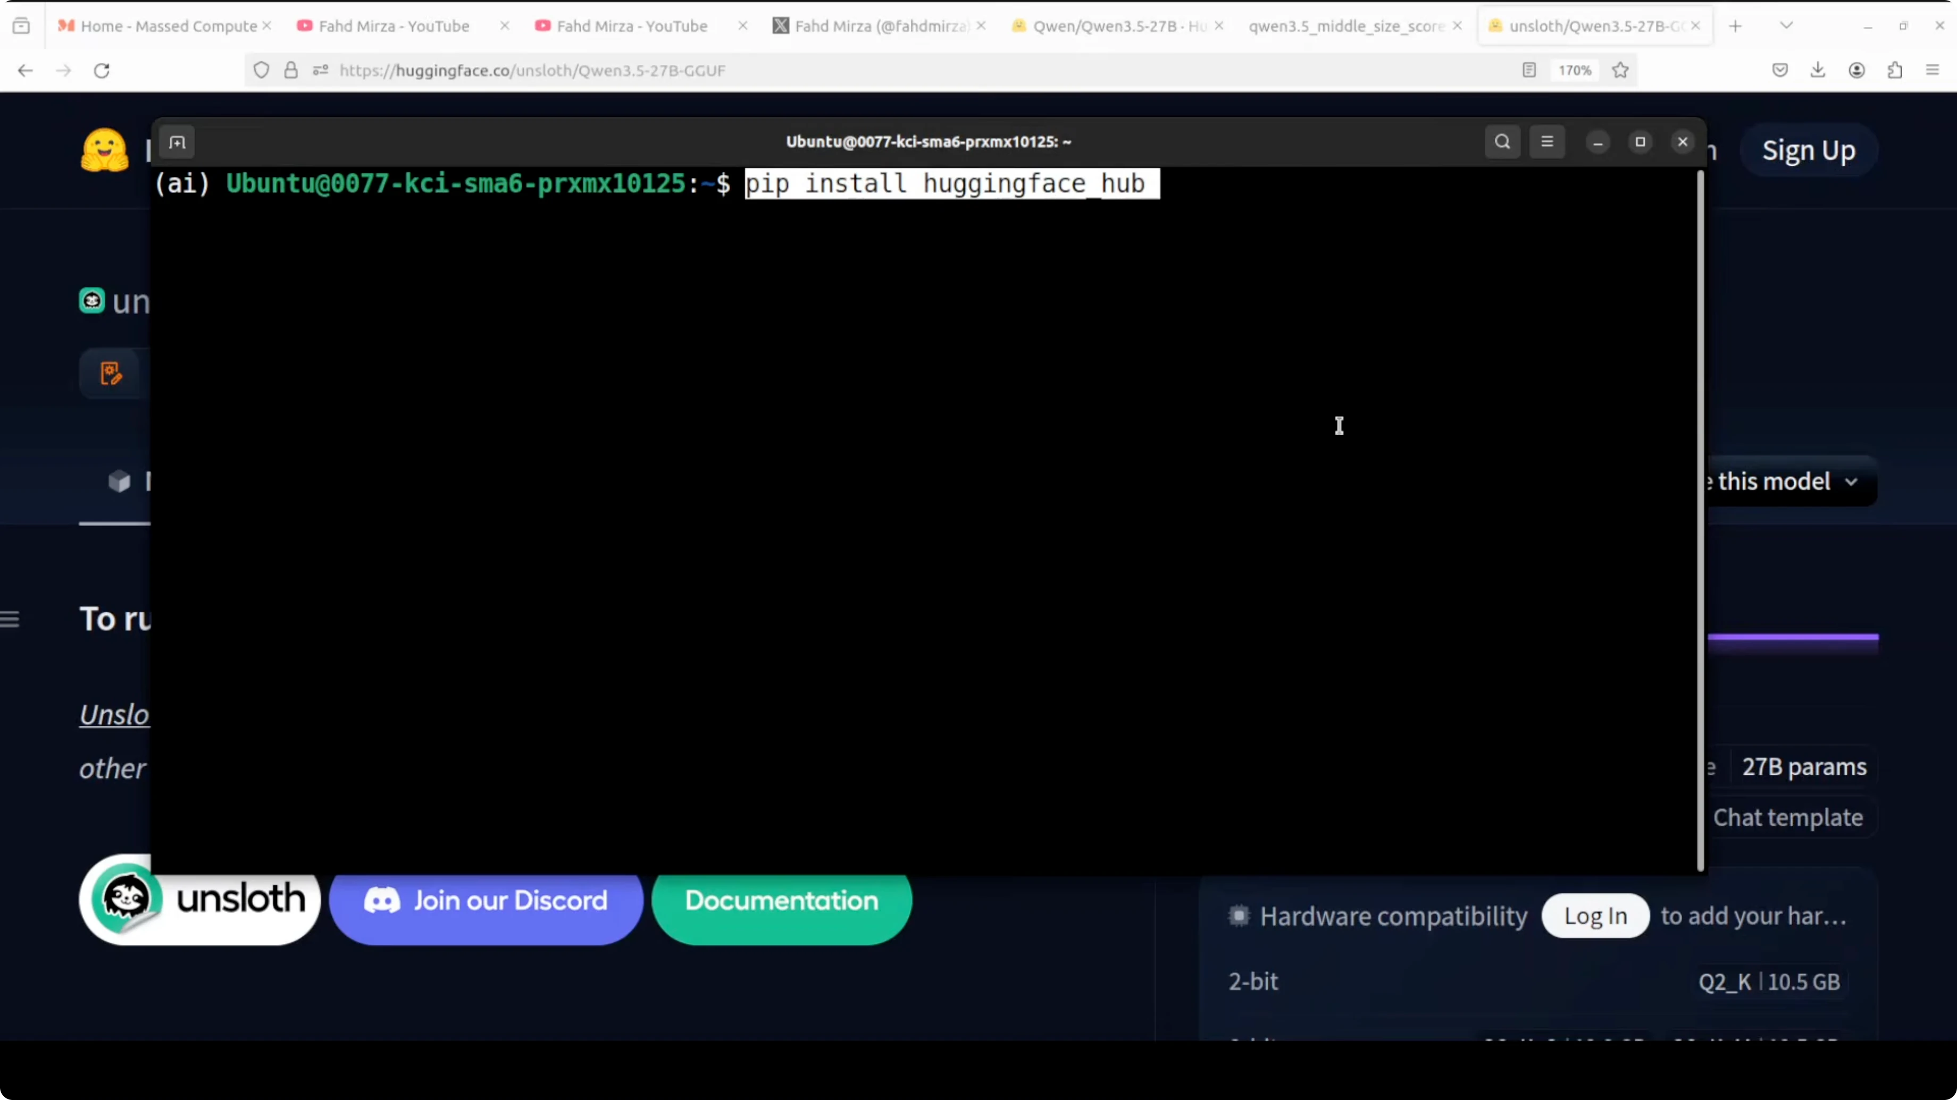Open the Firefox application menu
The width and height of the screenshot is (1957, 1100).
[x=1933, y=71]
